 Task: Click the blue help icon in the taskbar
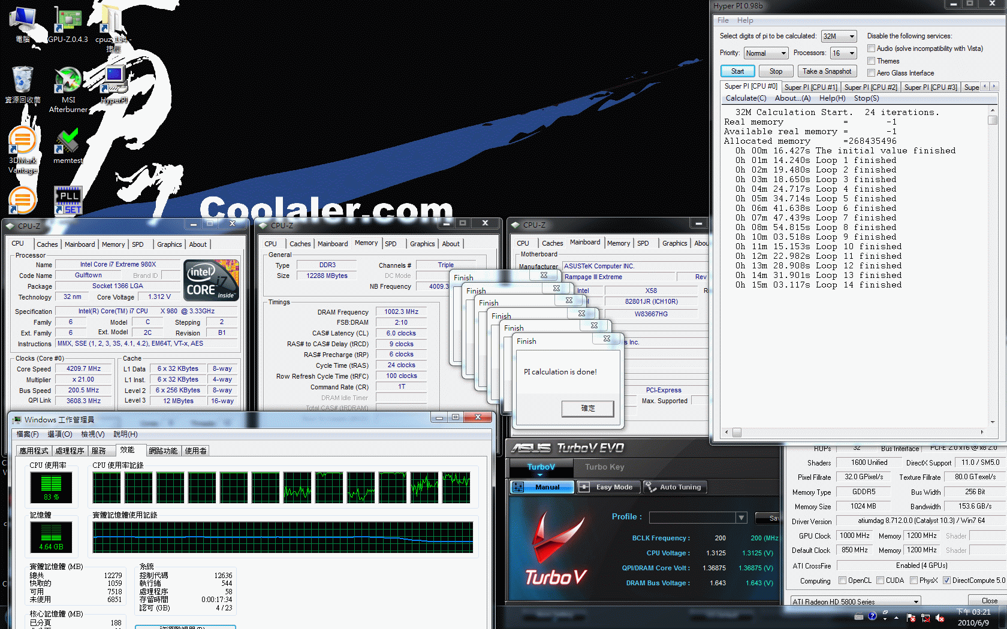coord(872,616)
